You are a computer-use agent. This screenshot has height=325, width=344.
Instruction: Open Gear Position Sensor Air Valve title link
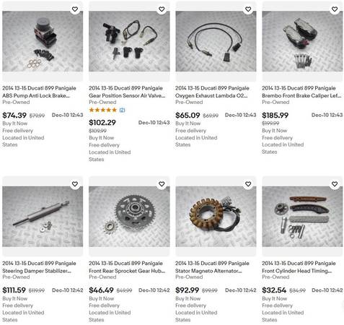127,92
